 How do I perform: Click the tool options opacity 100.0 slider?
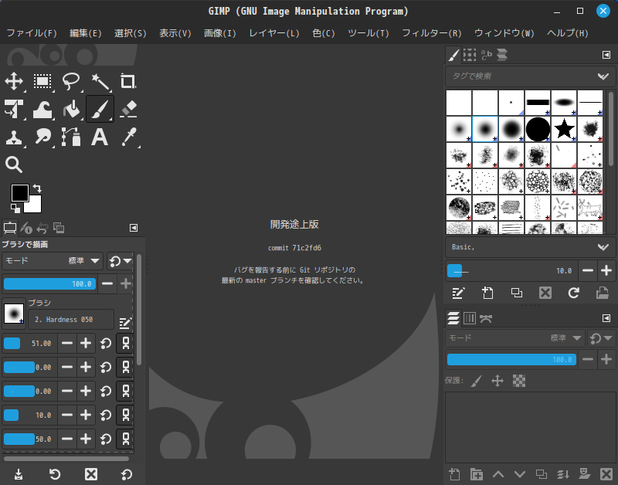(x=49, y=283)
